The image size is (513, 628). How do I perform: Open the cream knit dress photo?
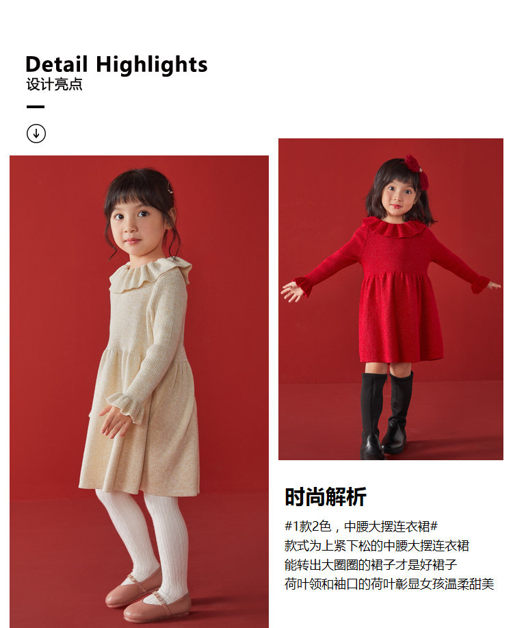(x=140, y=391)
